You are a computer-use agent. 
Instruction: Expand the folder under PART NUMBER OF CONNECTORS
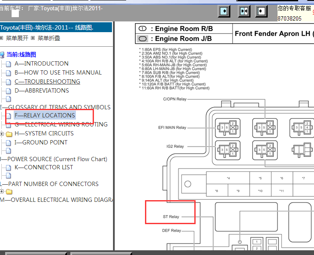(x=2, y=192)
